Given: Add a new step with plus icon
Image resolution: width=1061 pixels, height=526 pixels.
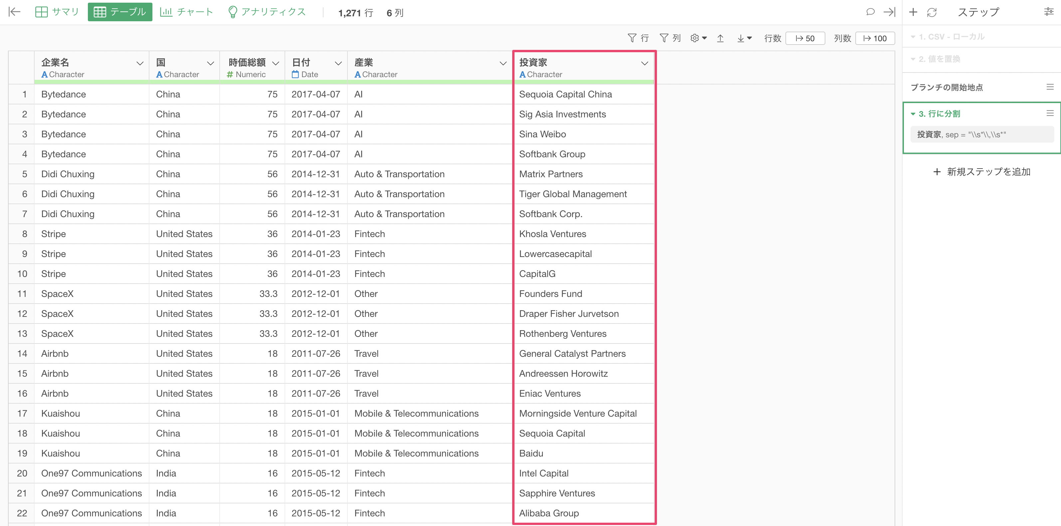Looking at the screenshot, I should (x=913, y=12).
